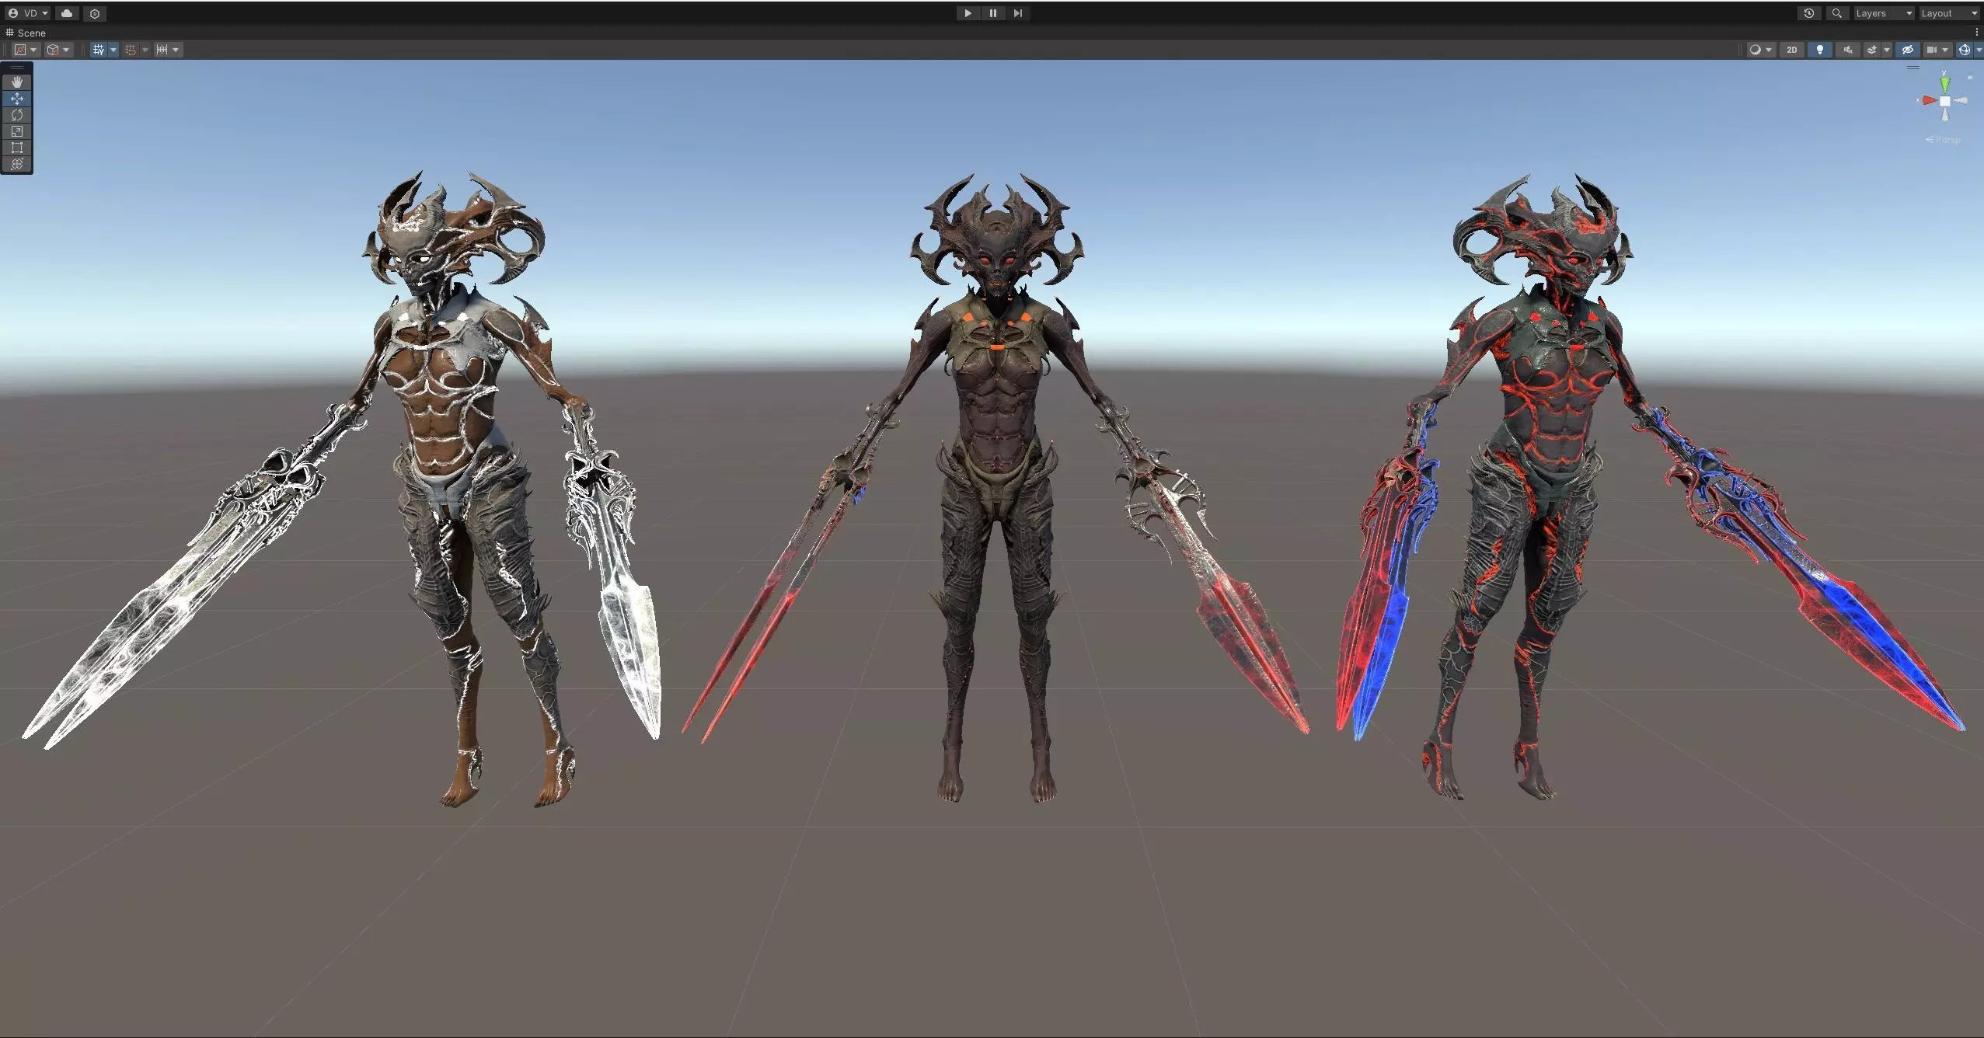This screenshot has width=1984, height=1038.
Task: Select the Move tool
Action: click(17, 99)
